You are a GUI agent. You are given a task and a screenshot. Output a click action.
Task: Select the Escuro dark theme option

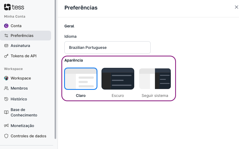tap(118, 83)
